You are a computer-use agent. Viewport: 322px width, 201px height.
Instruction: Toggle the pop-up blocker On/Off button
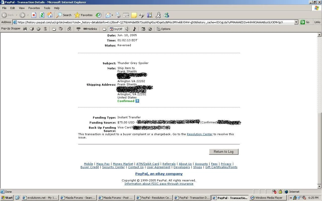(116, 29)
